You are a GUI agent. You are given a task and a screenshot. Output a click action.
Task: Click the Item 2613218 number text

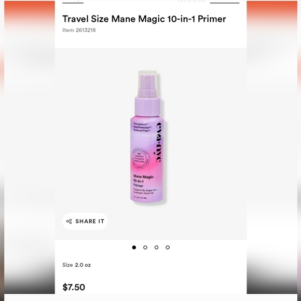point(79,30)
